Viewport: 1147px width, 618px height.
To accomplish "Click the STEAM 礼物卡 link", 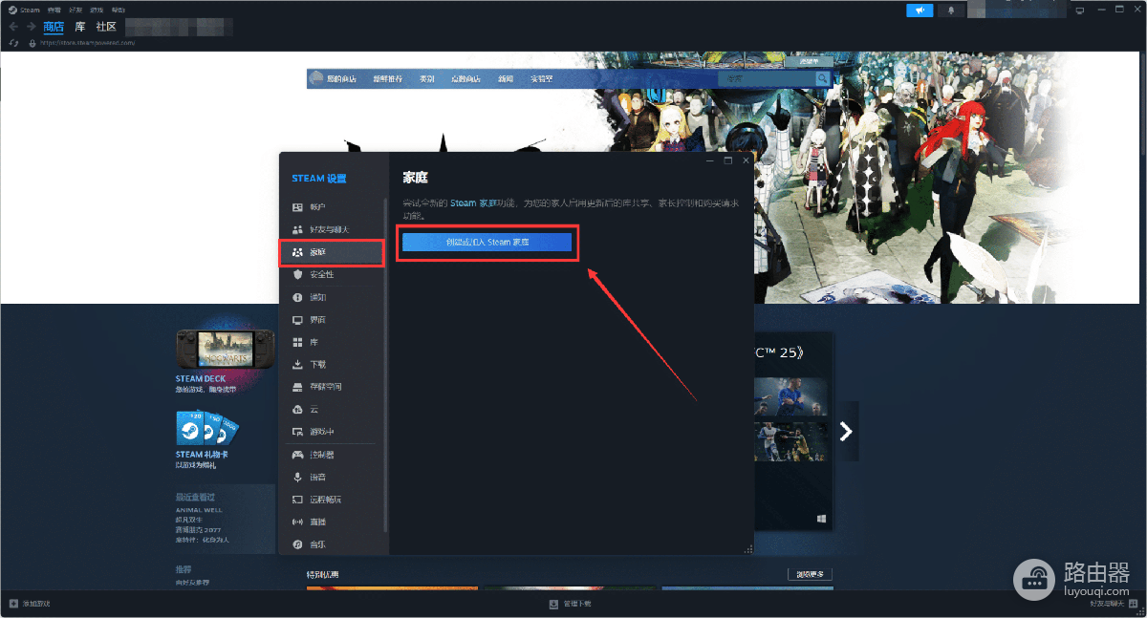I will coord(202,455).
